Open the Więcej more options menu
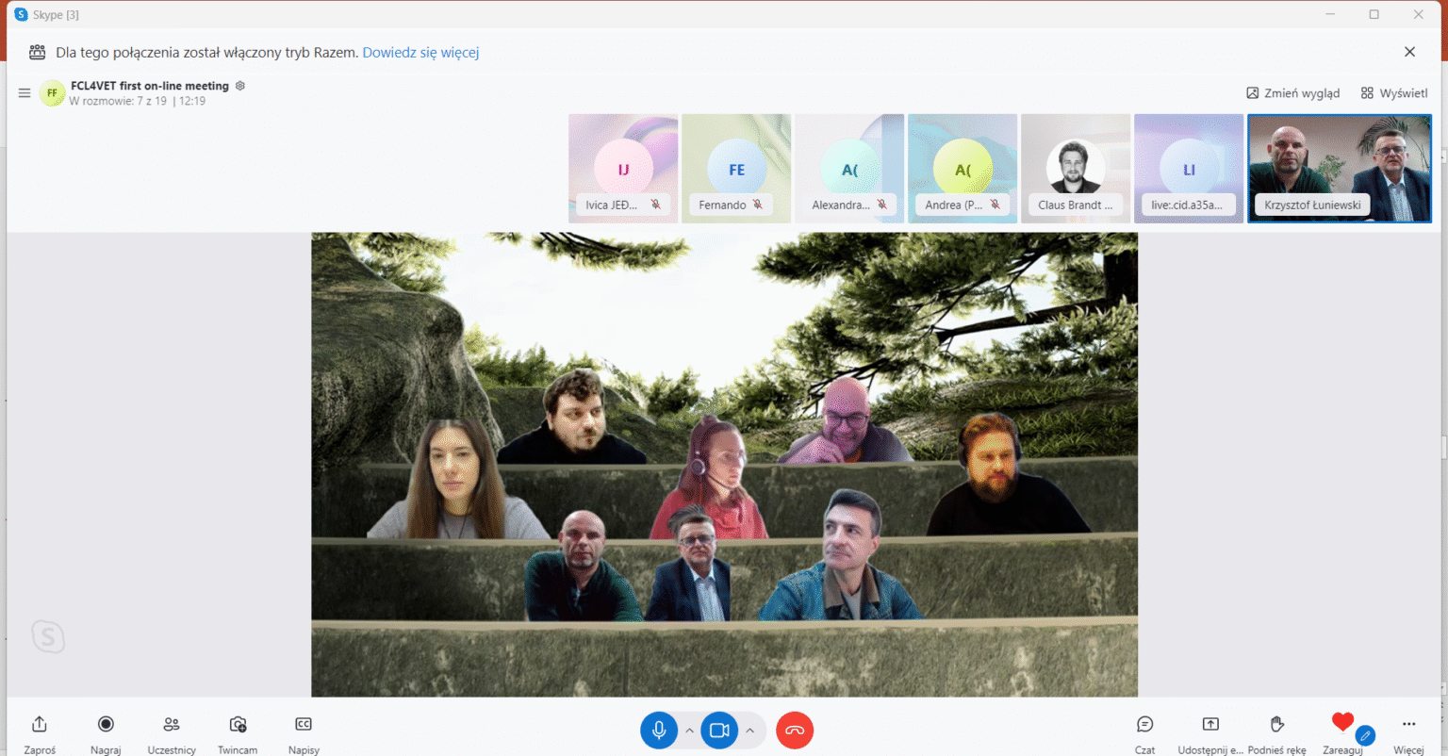The width and height of the screenshot is (1448, 756). click(x=1408, y=725)
